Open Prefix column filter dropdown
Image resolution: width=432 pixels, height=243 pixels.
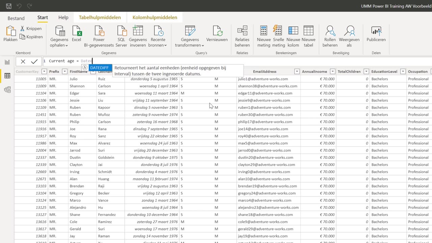[x=64, y=72]
